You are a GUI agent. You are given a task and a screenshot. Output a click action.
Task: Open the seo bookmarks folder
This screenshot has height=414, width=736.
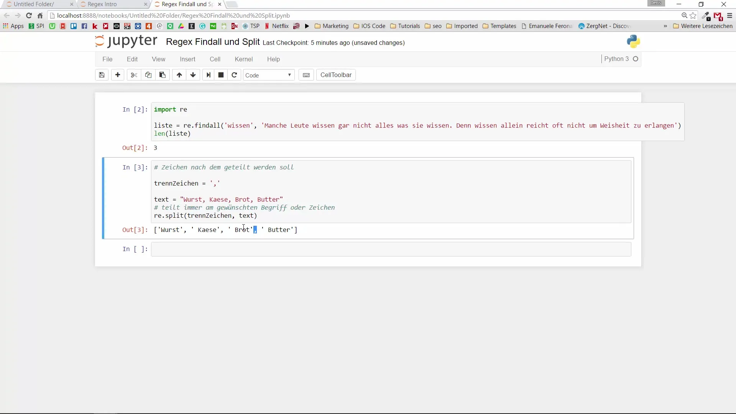433,26
